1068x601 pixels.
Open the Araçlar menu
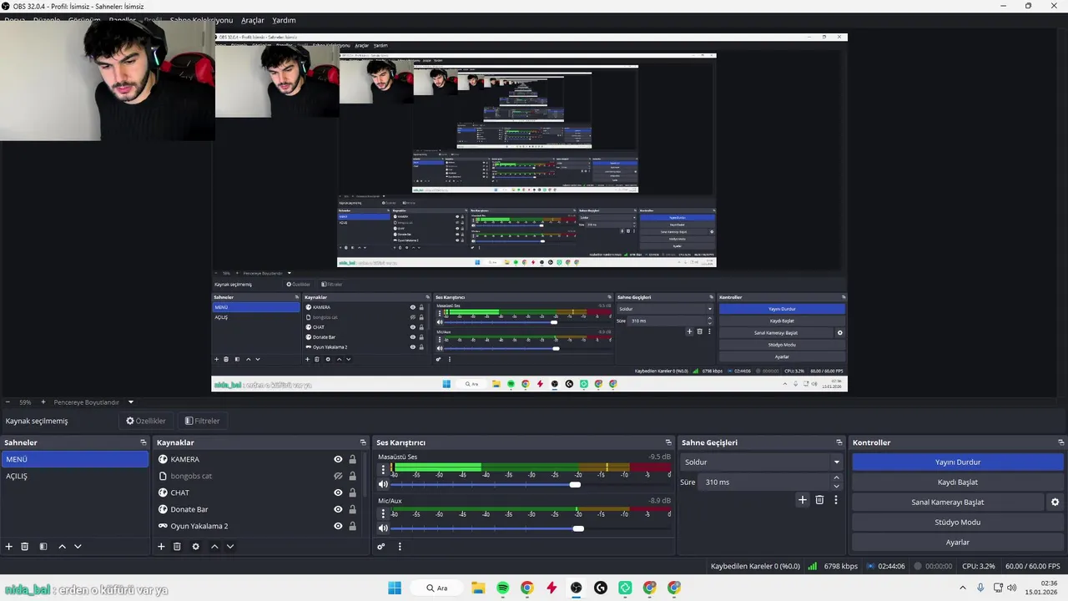click(x=253, y=20)
